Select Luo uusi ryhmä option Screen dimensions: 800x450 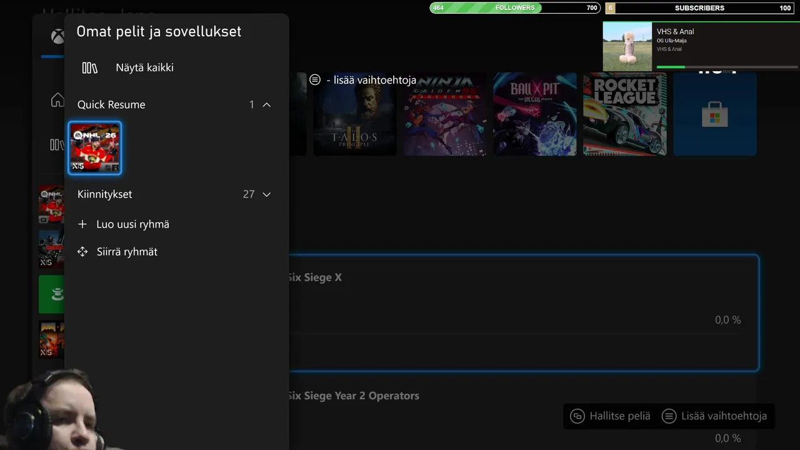(x=132, y=224)
